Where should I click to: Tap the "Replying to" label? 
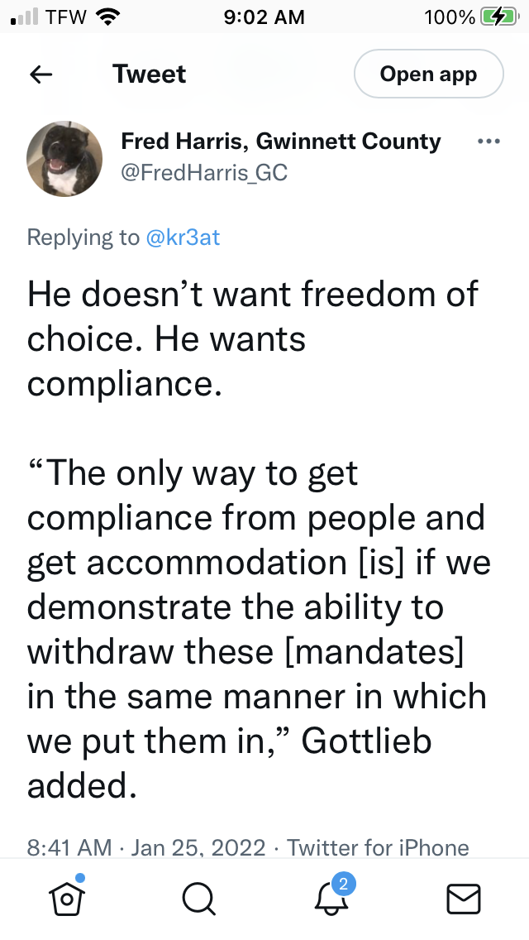(83, 237)
